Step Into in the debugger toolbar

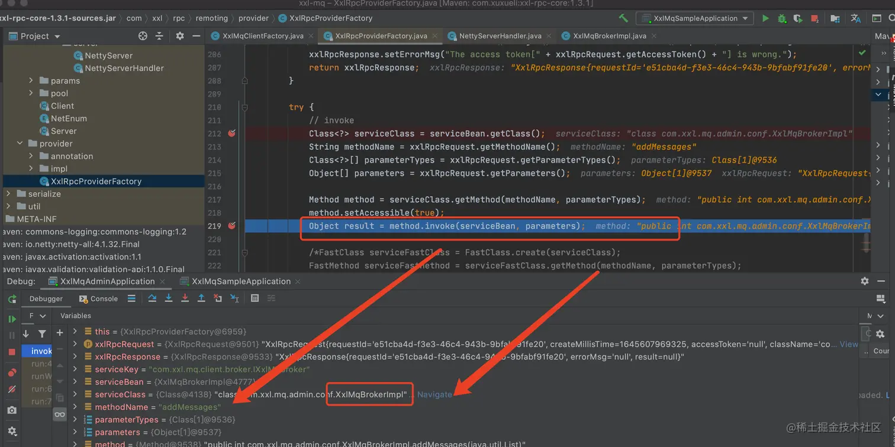[x=169, y=299]
